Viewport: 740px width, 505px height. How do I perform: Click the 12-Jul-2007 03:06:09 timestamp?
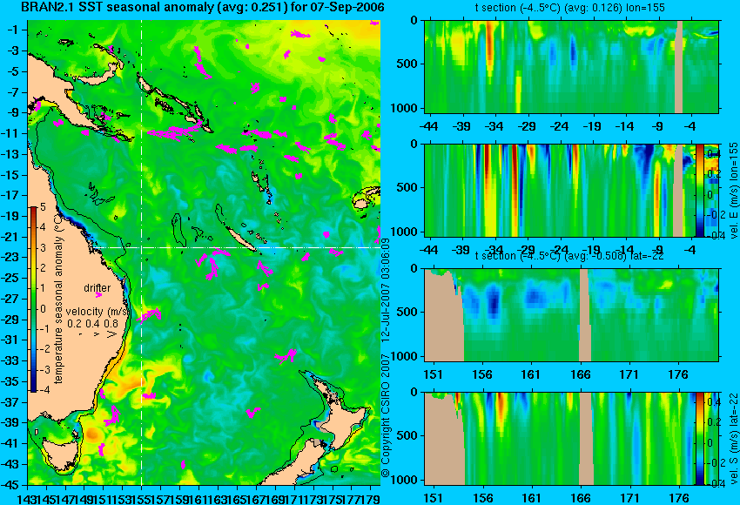click(386, 290)
